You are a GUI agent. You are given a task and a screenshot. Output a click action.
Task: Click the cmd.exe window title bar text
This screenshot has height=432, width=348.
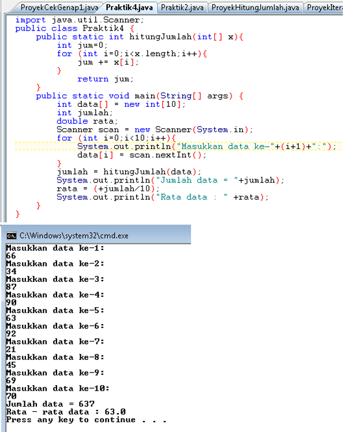(x=74, y=236)
